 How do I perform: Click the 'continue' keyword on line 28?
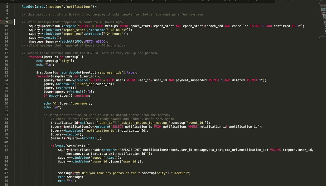[x=81, y=96]
